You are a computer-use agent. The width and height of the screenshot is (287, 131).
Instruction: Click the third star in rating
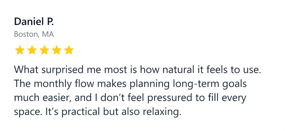pos(44,50)
